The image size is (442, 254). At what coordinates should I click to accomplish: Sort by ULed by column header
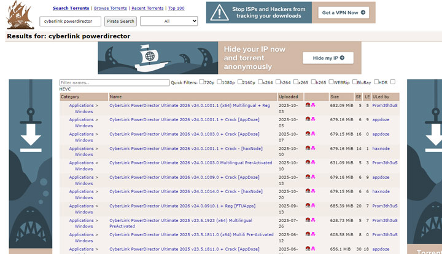(381, 97)
